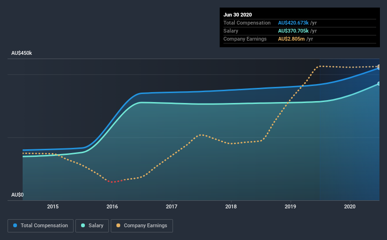Screen dimensions: 387x240
Task: Toggle the Salary legend button
Action: click(x=92, y=226)
